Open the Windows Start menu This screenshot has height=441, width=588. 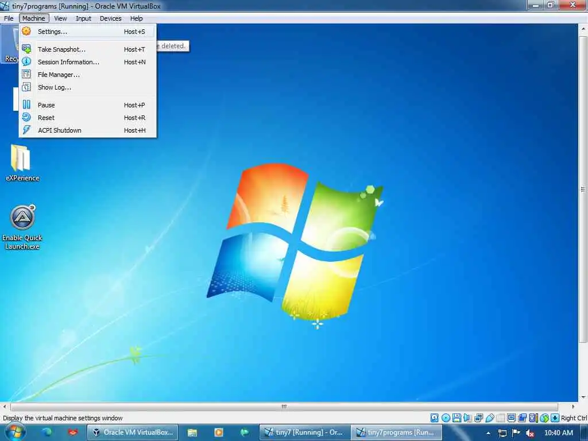pos(15,432)
